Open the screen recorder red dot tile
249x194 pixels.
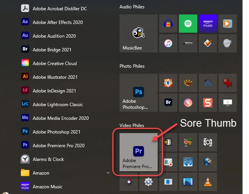(x=168, y=162)
